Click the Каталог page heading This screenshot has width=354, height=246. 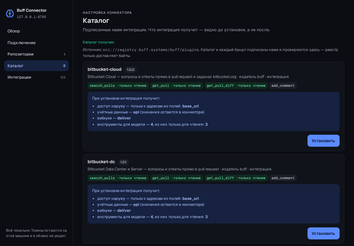coord(96,20)
